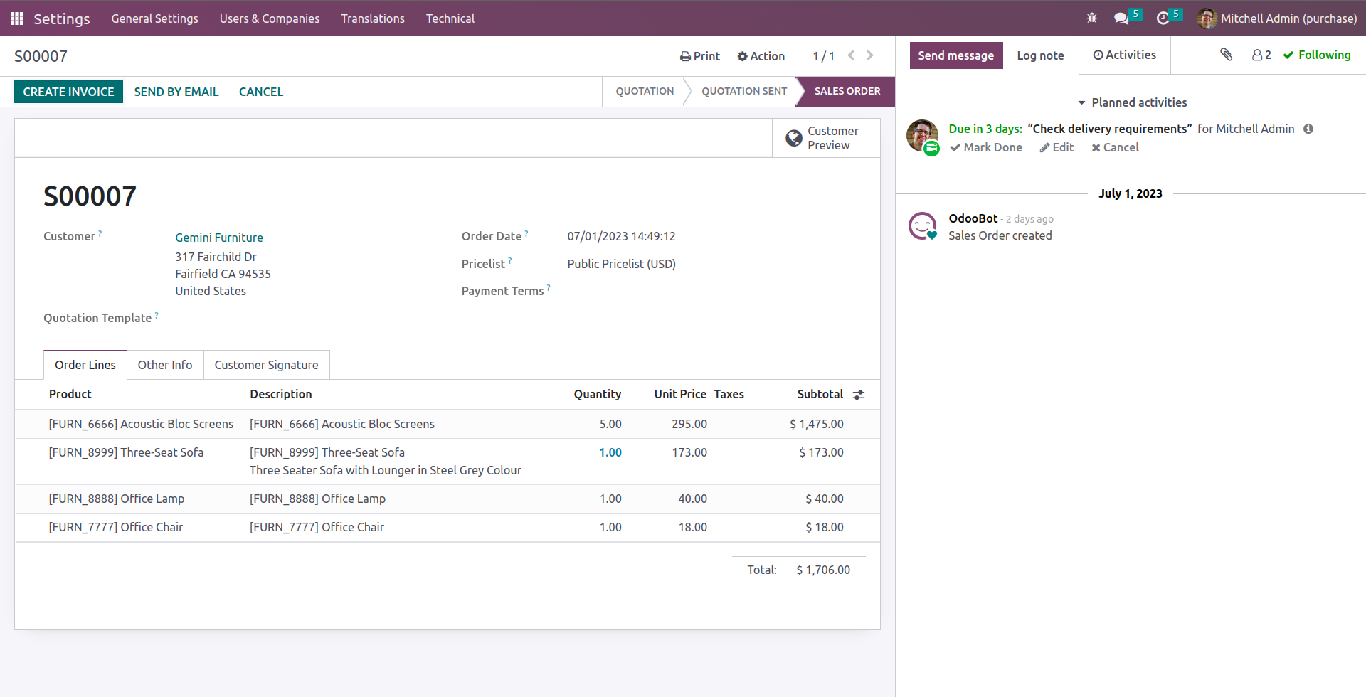The height and width of the screenshot is (697, 1366).
Task: Open the Print dropdown menu
Action: coord(699,56)
